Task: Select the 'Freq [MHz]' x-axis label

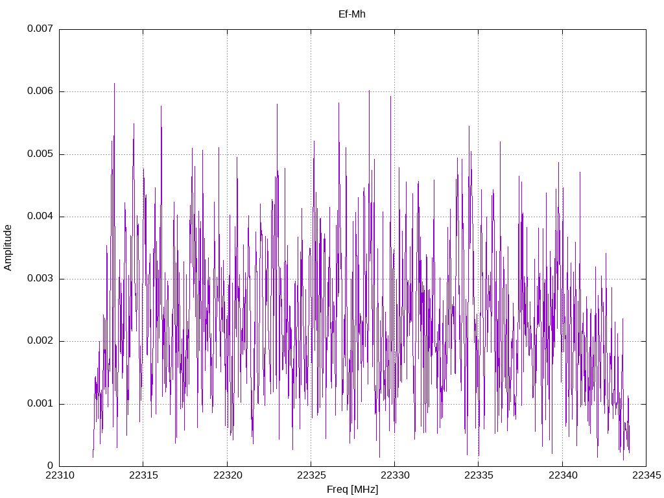Action: point(352,490)
